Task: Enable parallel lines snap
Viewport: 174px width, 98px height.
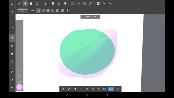Action: tap(43, 10)
